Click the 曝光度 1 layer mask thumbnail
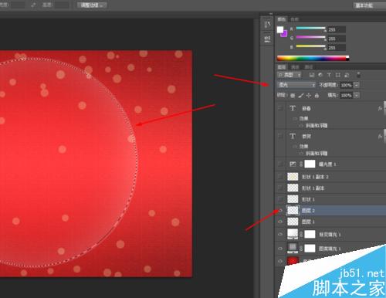This screenshot has width=386, height=298. tap(310, 164)
